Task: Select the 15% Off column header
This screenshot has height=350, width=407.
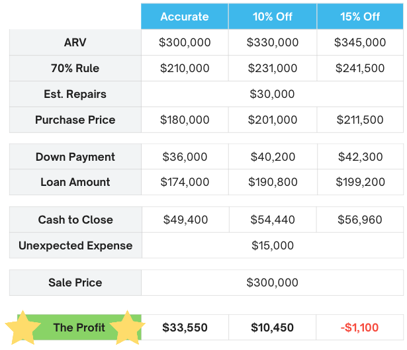Action: click(360, 17)
